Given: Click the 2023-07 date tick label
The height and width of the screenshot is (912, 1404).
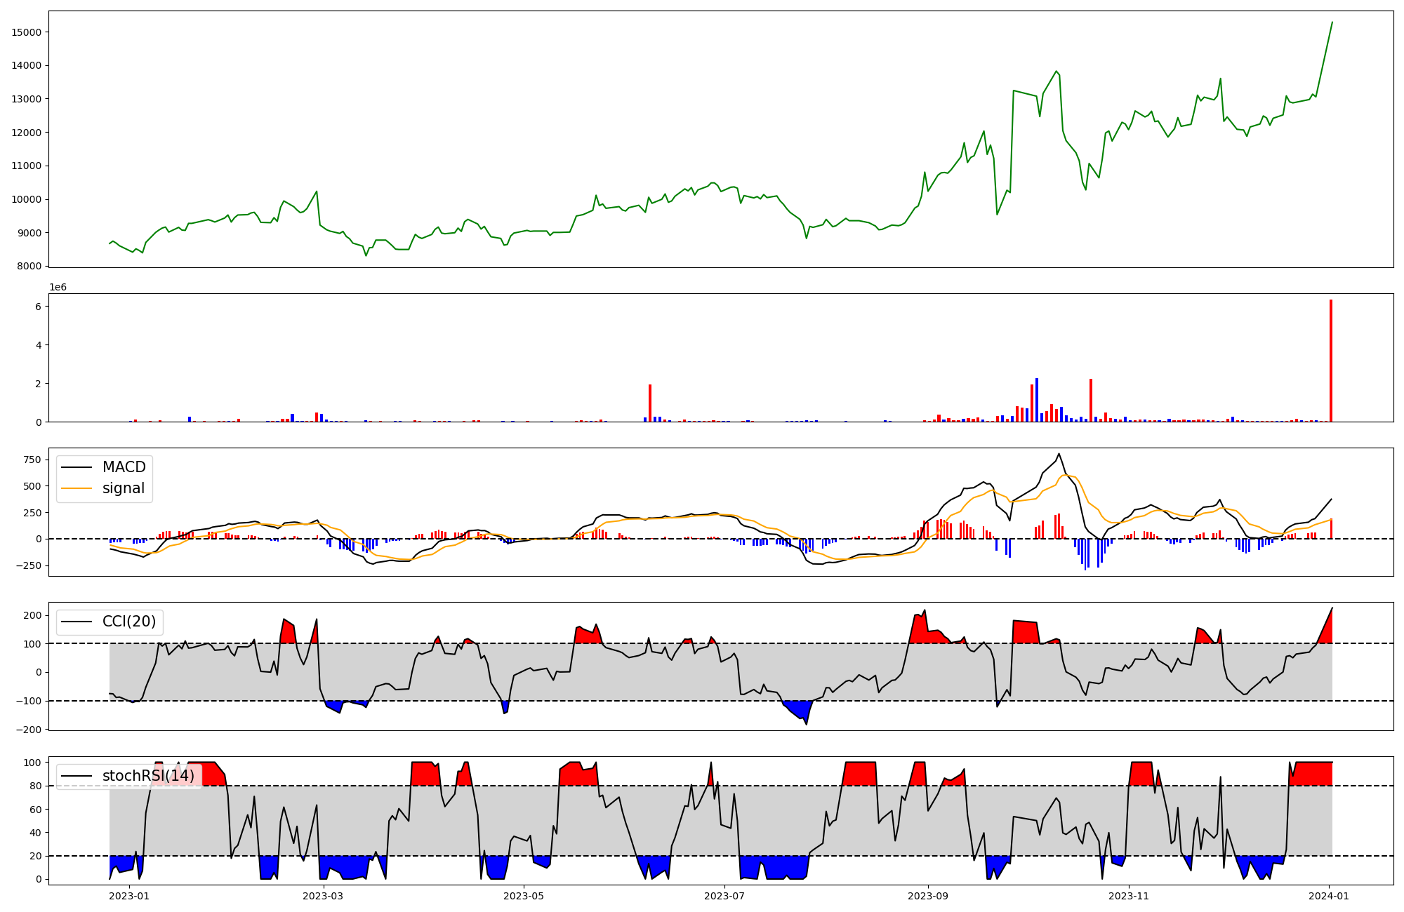Looking at the screenshot, I should [x=724, y=896].
